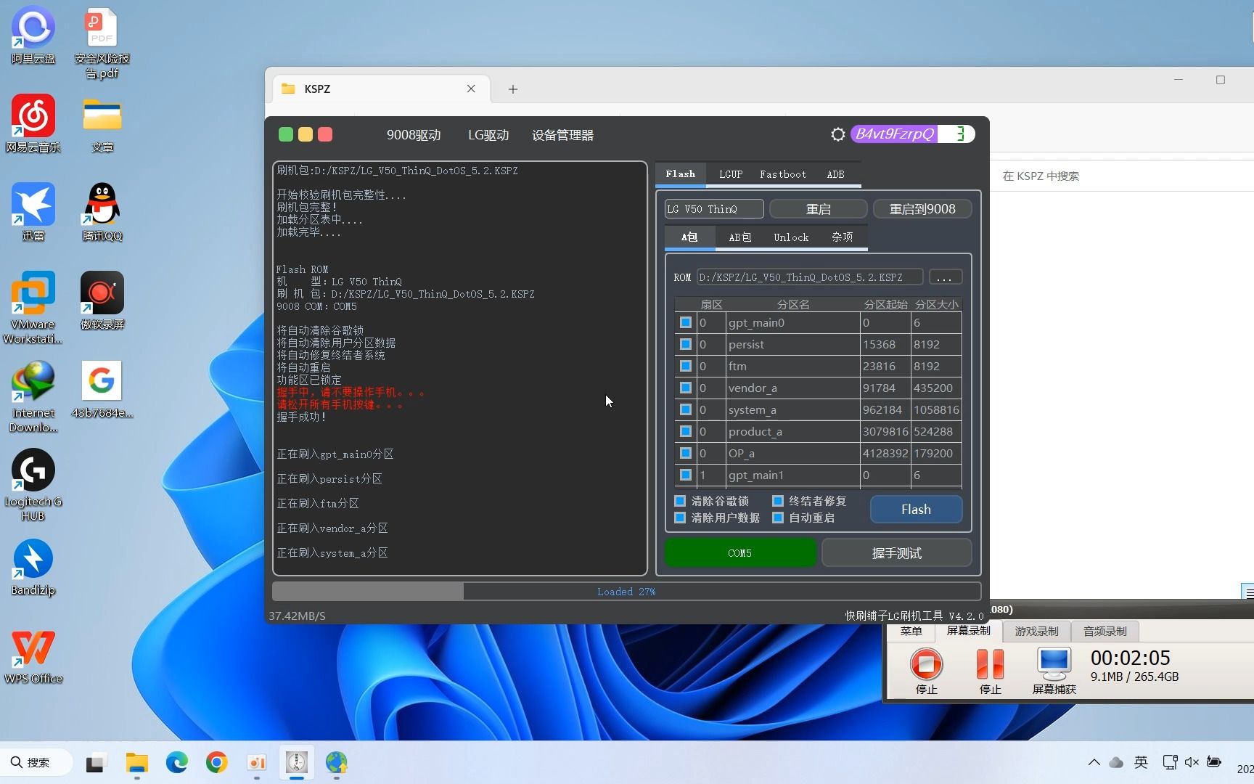Viewport: 1254px width, 784px height.
Task: Toggle the OP_a partition checkbox
Action: pos(685,453)
